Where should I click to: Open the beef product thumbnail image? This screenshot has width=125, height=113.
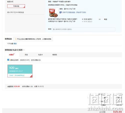point(53,13)
